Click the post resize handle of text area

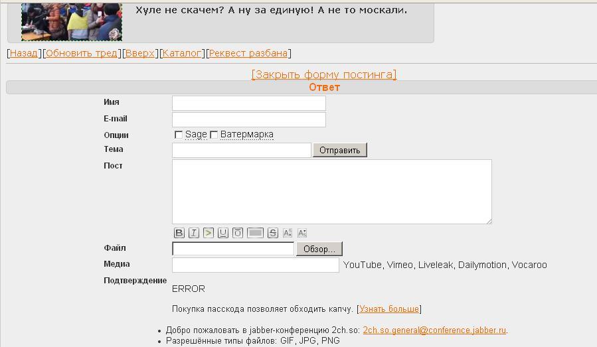pos(489,221)
